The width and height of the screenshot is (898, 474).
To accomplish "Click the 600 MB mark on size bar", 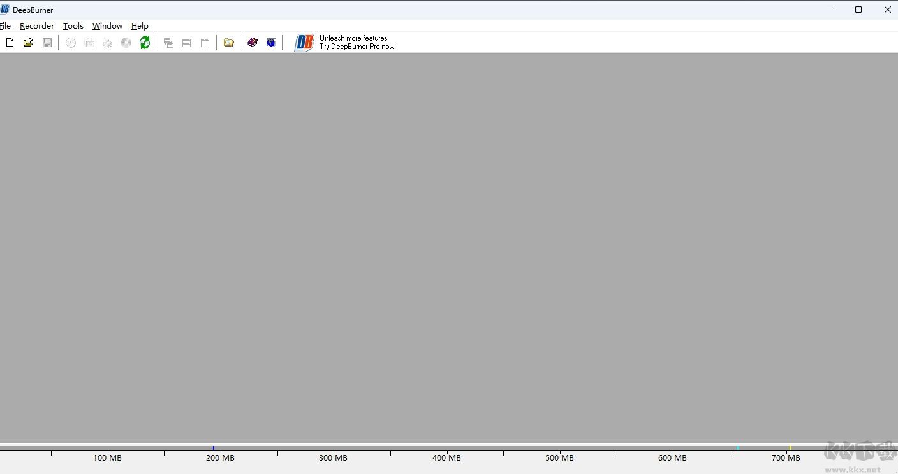I will pos(672,458).
